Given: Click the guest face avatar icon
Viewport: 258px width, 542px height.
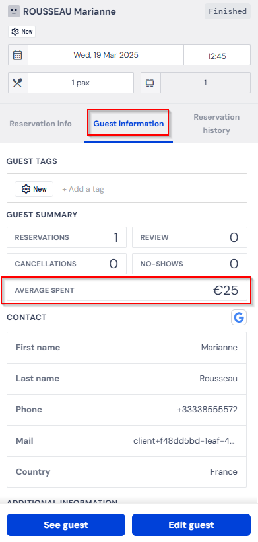Looking at the screenshot, I should pyautogui.click(x=13, y=11).
